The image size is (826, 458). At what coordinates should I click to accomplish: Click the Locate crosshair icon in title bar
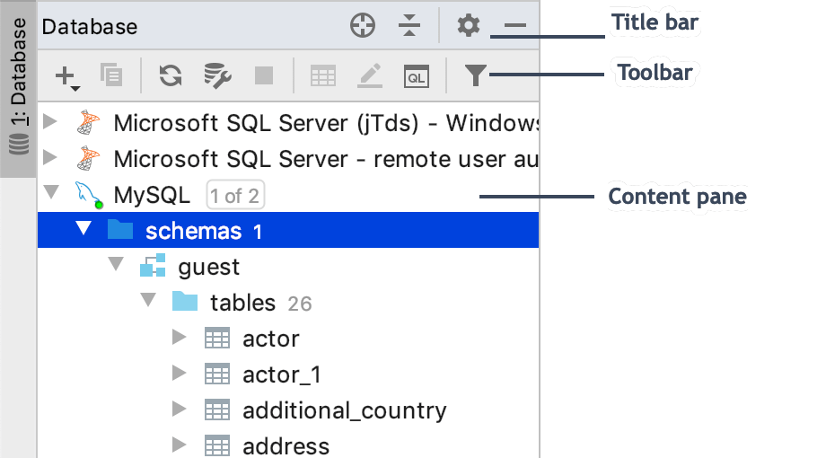tap(362, 26)
